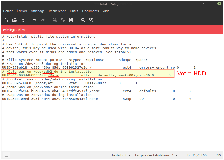Open the Texte brut language dropdown
Image resolution: width=224 pixels, height=160 pixels.
[121, 155]
